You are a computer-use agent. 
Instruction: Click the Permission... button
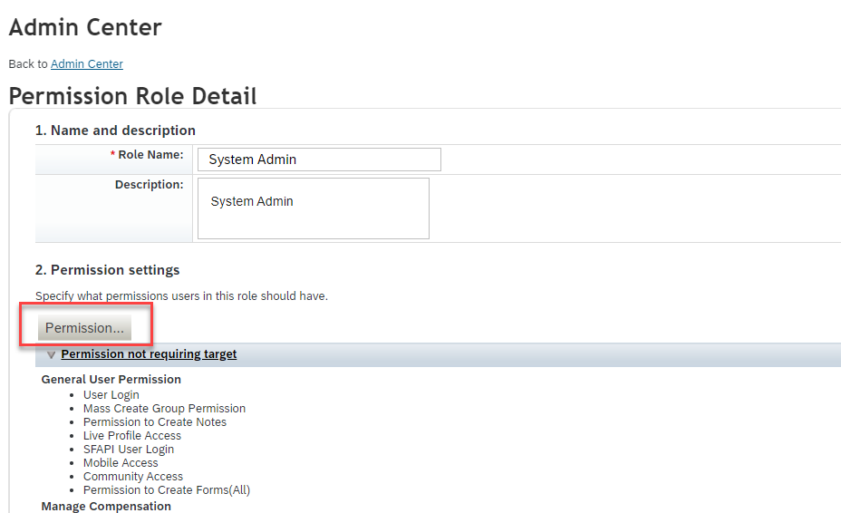pyautogui.click(x=84, y=327)
